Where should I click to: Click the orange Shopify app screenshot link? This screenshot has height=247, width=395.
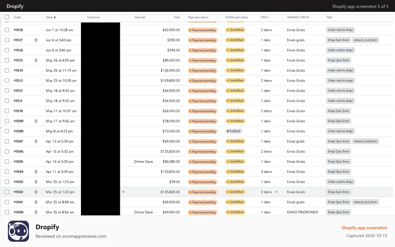click(x=364, y=228)
